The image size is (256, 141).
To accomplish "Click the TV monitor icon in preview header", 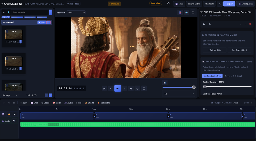I will [x=186, y=12].
